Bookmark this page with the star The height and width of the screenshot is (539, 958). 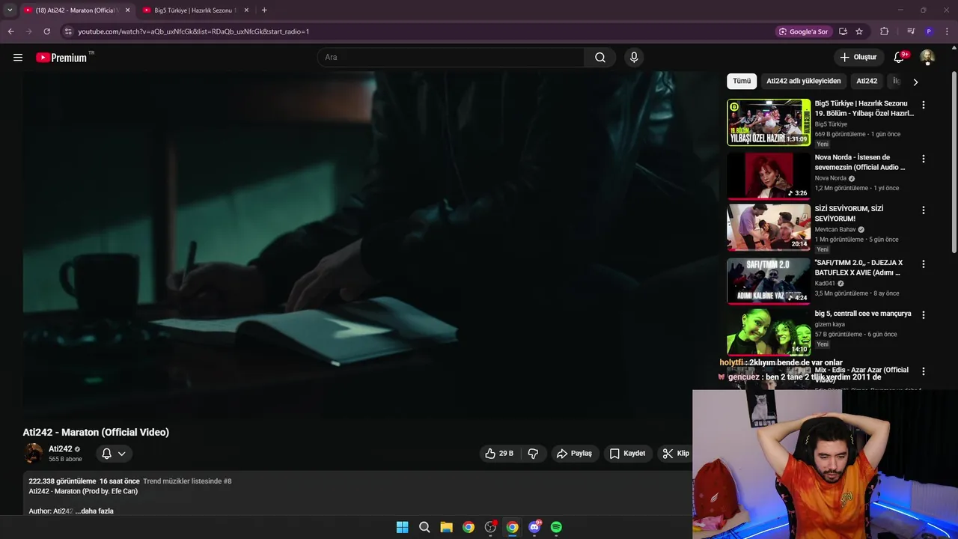tap(859, 31)
